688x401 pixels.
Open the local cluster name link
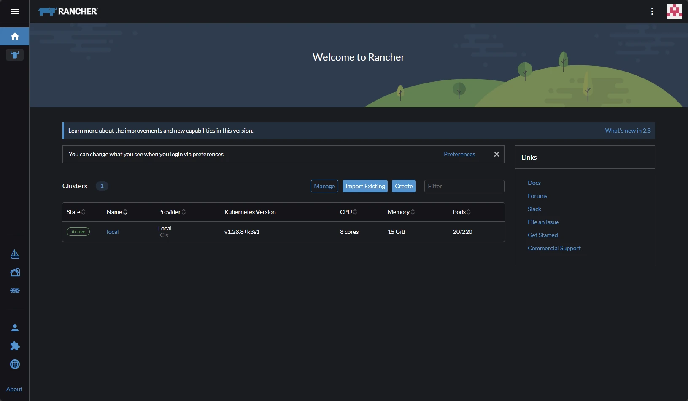pyautogui.click(x=113, y=232)
